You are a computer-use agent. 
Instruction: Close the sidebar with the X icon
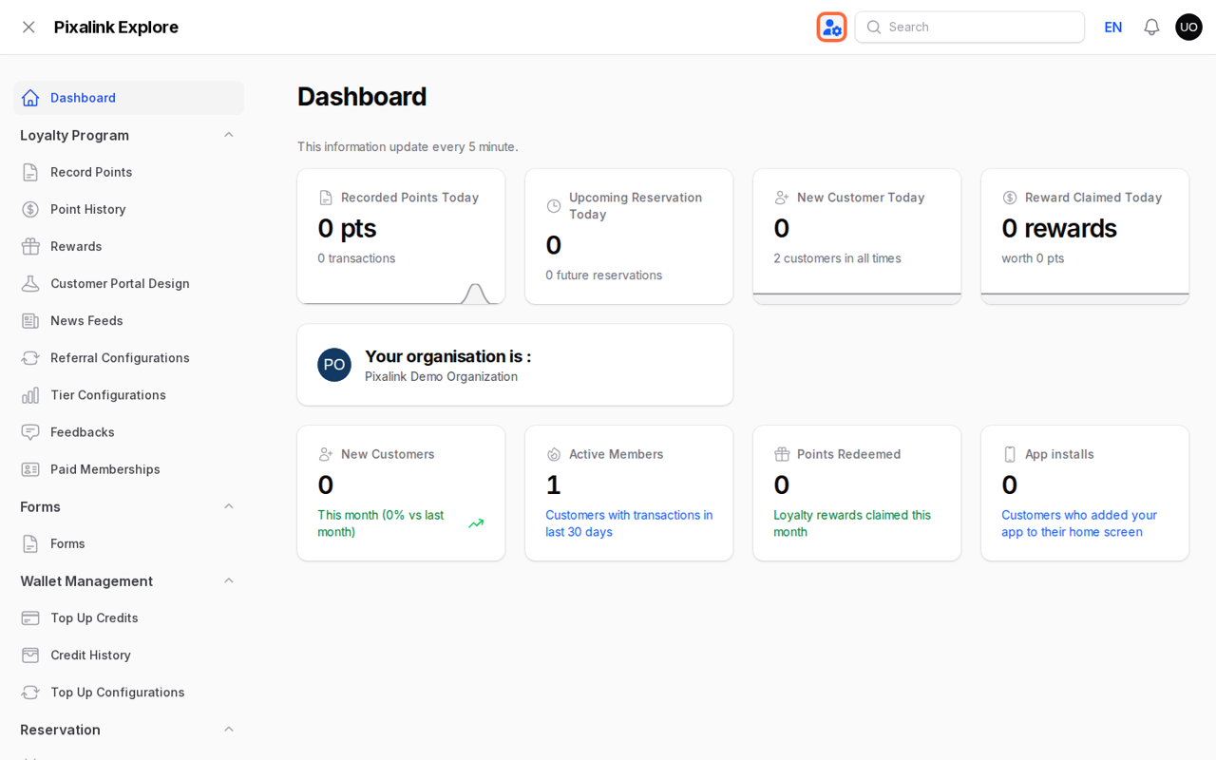click(28, 27)
